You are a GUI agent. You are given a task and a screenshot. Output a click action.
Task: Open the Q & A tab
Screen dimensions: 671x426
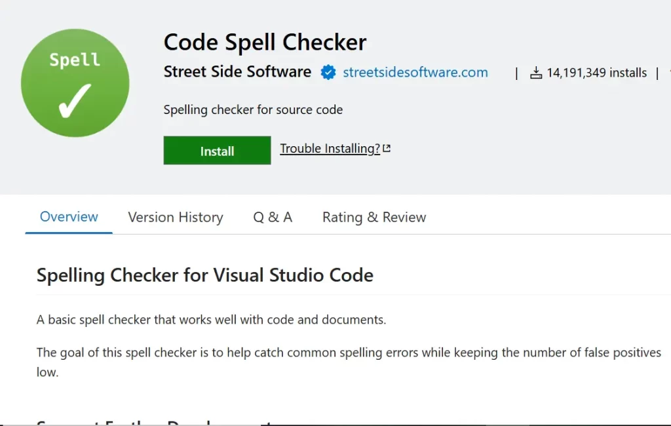click(273, 217)
